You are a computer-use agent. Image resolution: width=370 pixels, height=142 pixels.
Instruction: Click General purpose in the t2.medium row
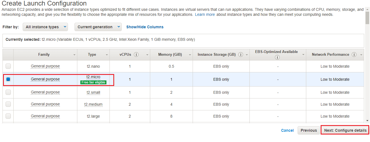click(45, 104)
